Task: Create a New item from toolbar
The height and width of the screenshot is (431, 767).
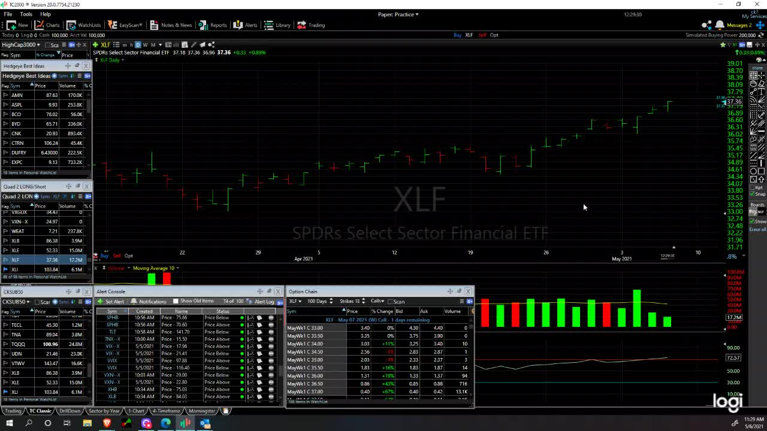Action: [x=17, y=25]
